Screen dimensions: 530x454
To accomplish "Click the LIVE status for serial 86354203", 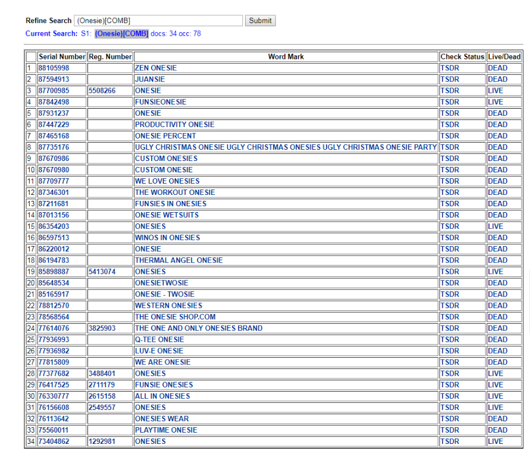I will click(x=495, y=226).
